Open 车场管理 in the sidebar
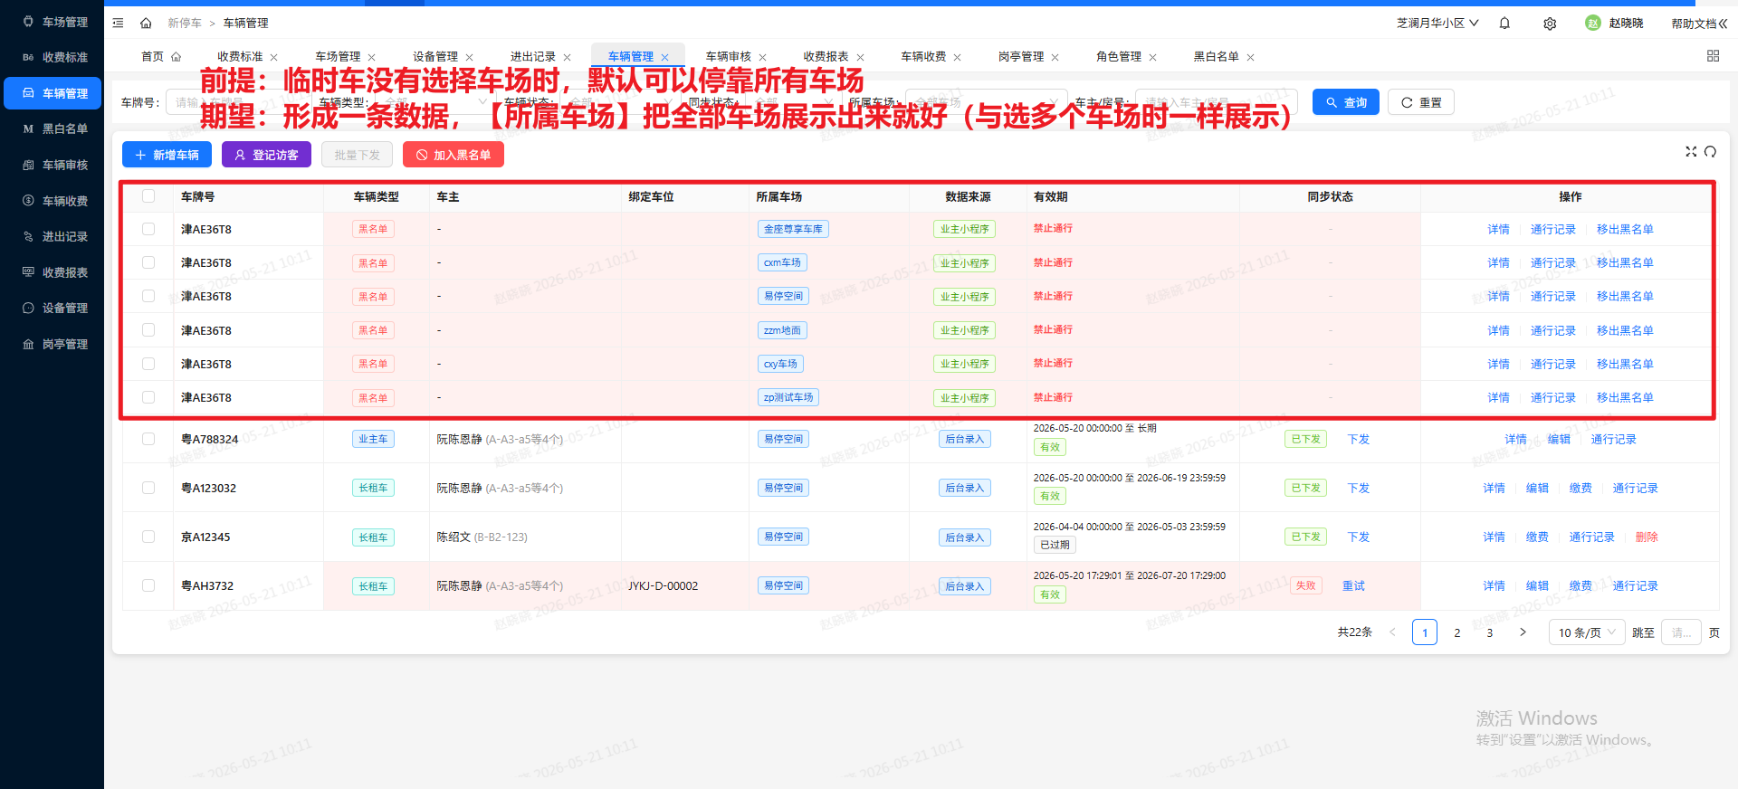1738x789 pixels. [x=53, y=22]
